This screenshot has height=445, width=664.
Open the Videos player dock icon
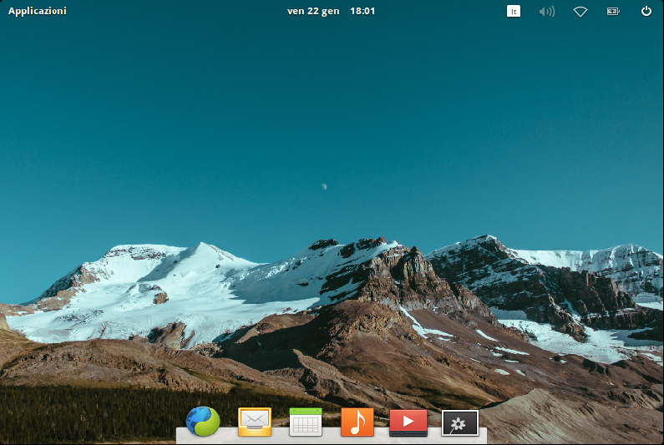[408, 422]
